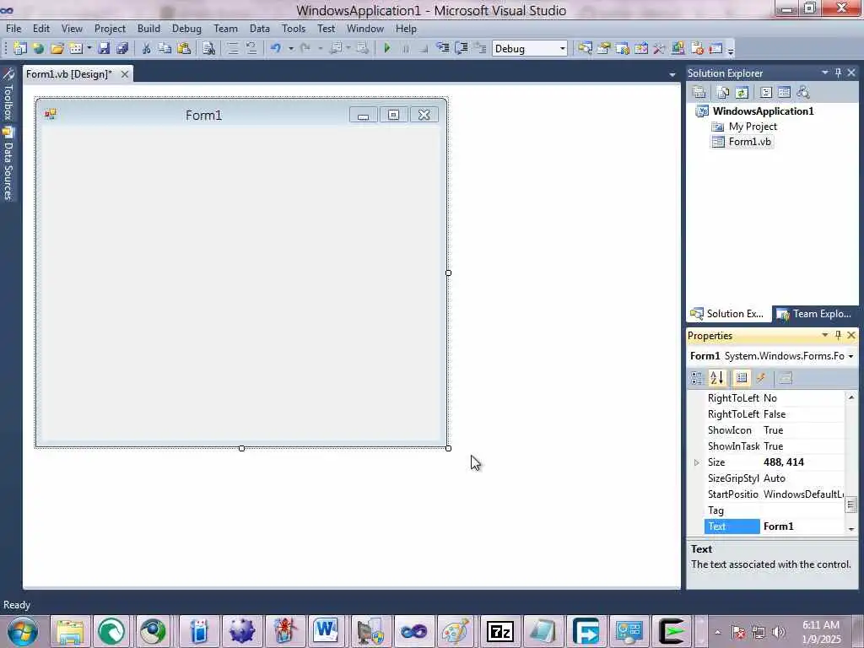The width and height of the screenshot is (864, 648).
Task: Click the Step Over toolbar icon
Action: click(462, 48)
